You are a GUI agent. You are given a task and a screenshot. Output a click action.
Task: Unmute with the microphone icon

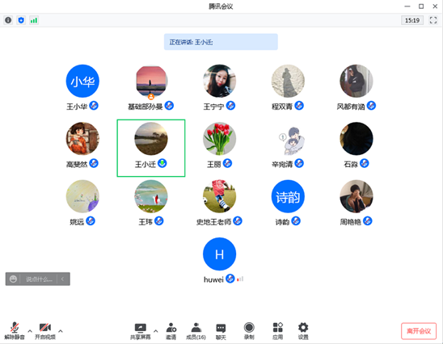click(x=15, y=328)
